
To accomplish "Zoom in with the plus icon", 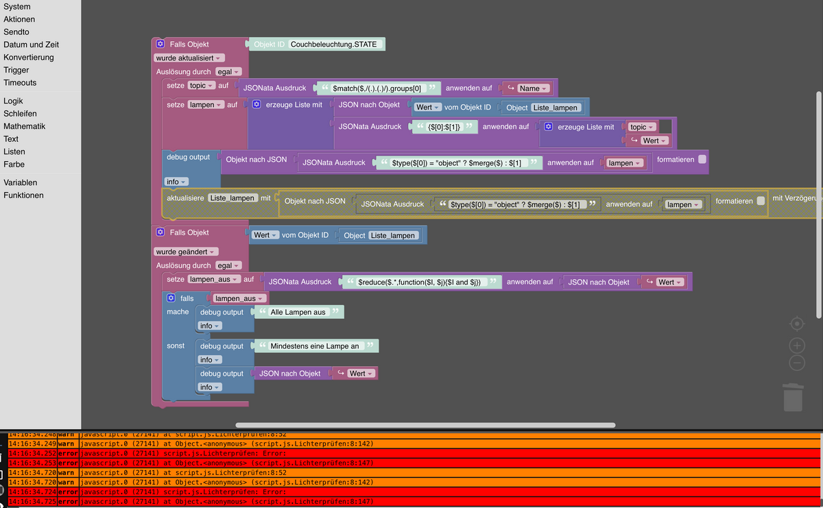I will (796, 345).
